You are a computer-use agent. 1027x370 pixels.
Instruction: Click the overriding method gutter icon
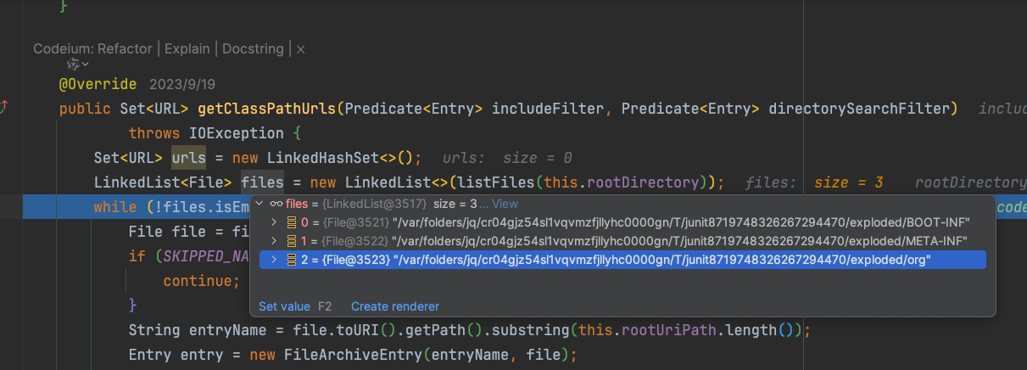coord(5,107)
